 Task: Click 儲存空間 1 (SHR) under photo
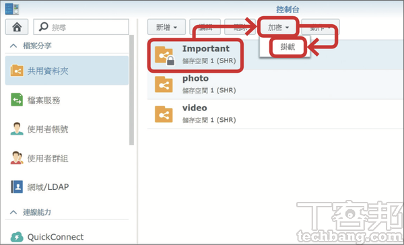point(209,90)
